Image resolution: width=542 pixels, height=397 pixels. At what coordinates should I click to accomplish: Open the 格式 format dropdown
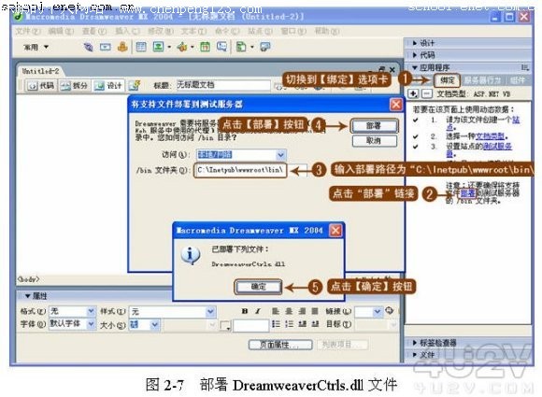[x=91, y=311]
